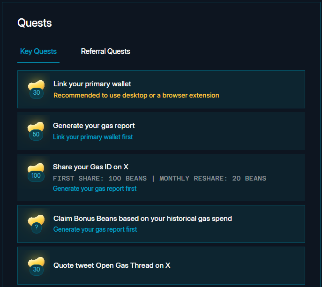Click the 30 beans icon beside Quote tweet
This screenshot has width=322, height=287.
(37, 265)
